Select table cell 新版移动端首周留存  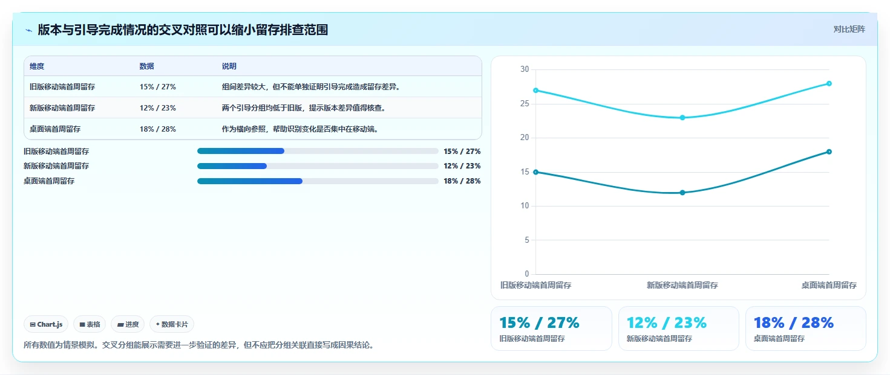[x=62, y=108]
